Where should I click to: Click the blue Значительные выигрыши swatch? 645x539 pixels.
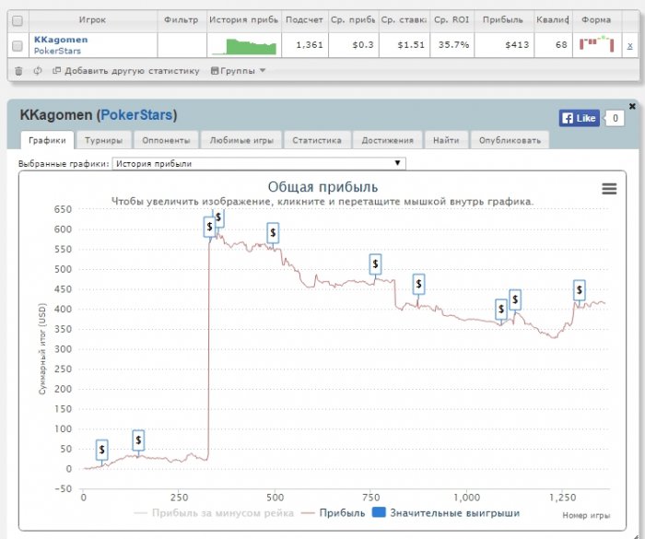point(379,512)
